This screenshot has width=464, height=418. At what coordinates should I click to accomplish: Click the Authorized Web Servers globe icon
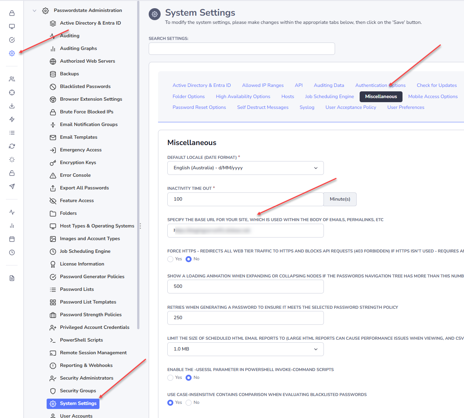[x=53, y=61]
